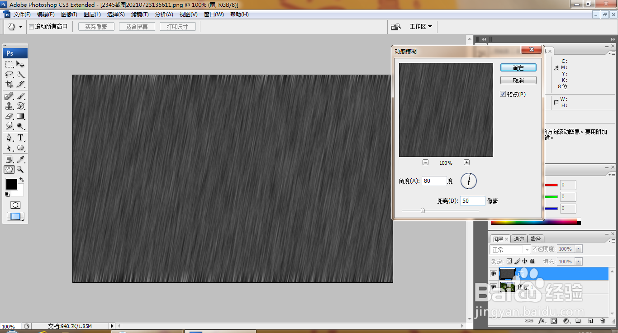Toggle lock transparent pixels
The height and width of the screenshot is (333, 618).
[509, 261]
